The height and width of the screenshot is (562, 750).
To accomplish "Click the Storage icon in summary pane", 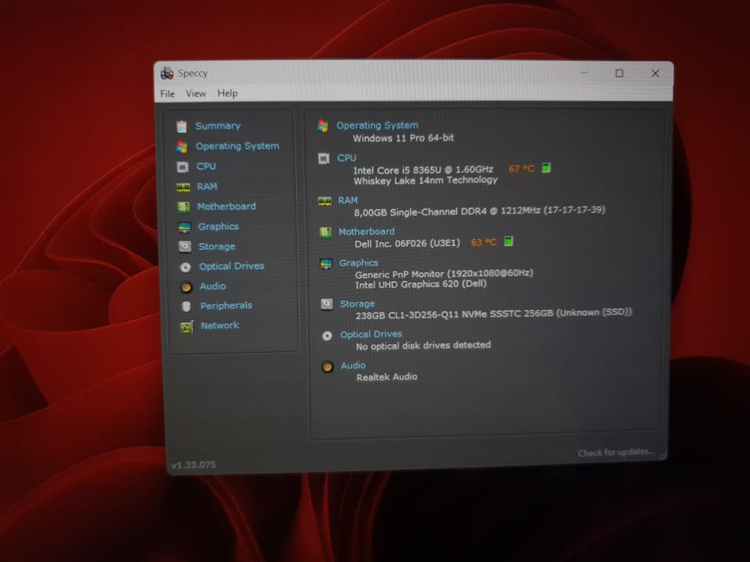I will click(x=327, y=304).
